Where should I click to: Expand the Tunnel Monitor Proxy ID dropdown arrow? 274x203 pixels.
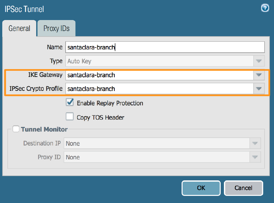255,157
